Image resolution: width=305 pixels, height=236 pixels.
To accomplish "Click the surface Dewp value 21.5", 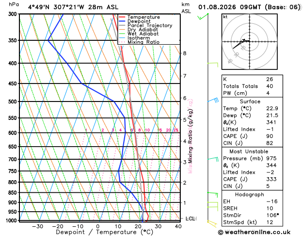I will coord(272,116).
